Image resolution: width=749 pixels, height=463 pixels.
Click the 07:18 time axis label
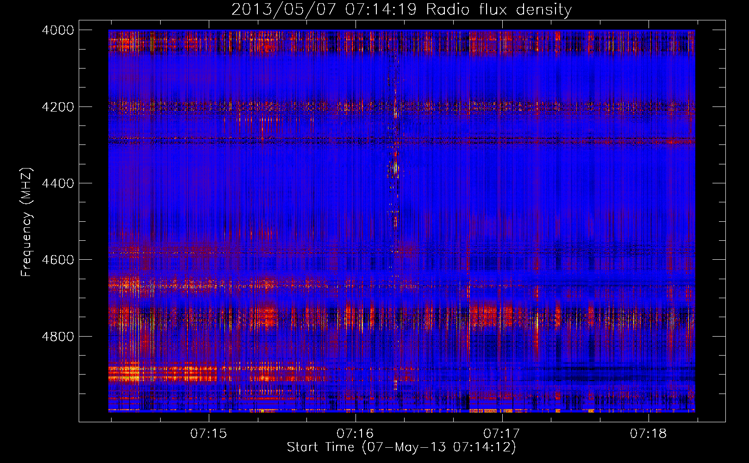point(649,433)
